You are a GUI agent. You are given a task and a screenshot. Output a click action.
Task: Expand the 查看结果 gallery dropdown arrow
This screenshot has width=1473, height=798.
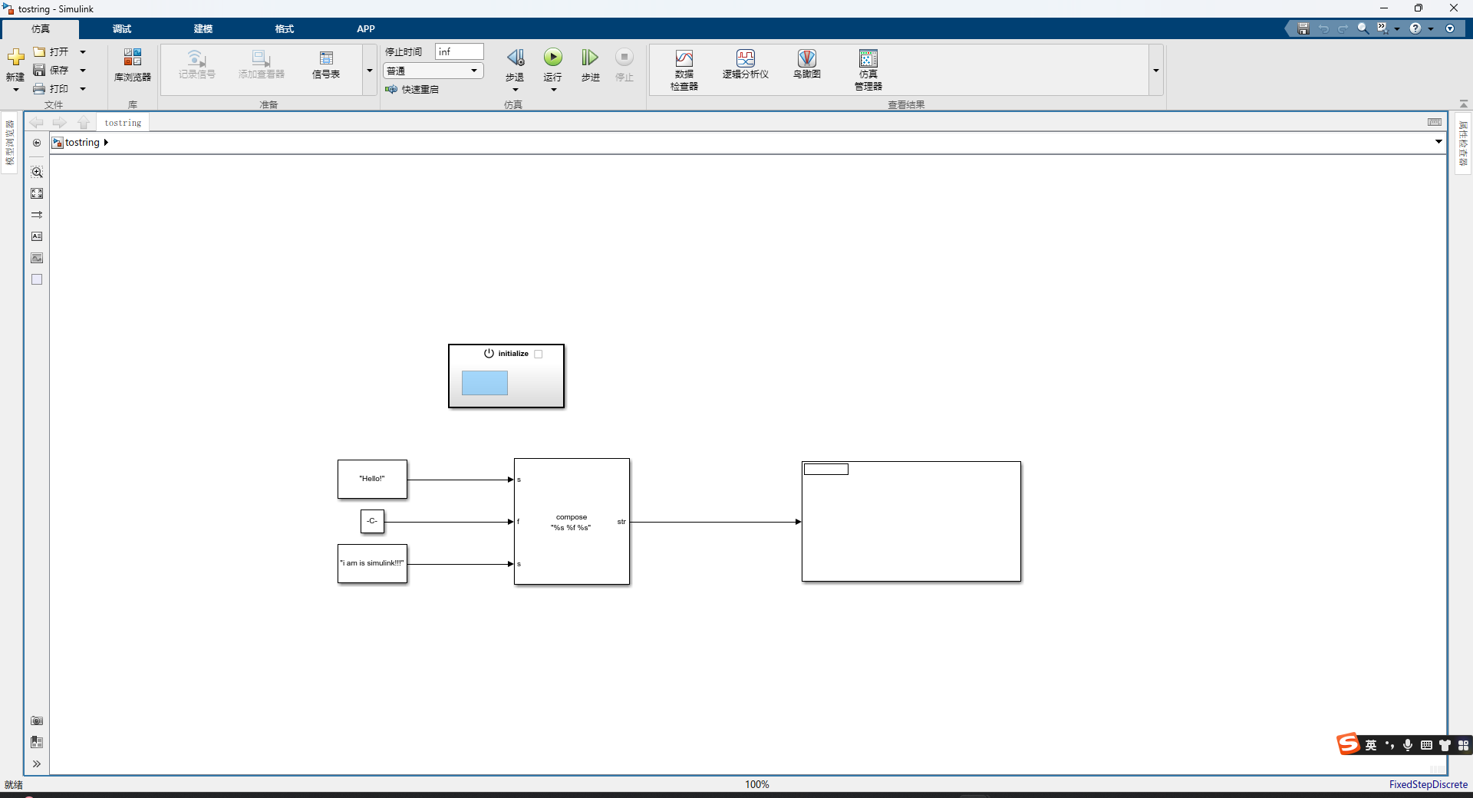tap(1155, 71)
